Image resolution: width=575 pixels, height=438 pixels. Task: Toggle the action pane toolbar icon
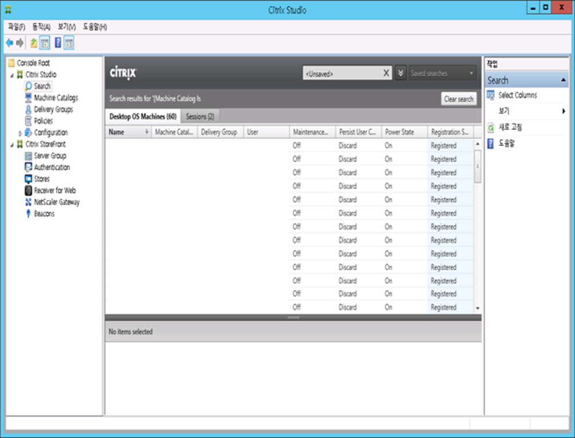[69, 43]
